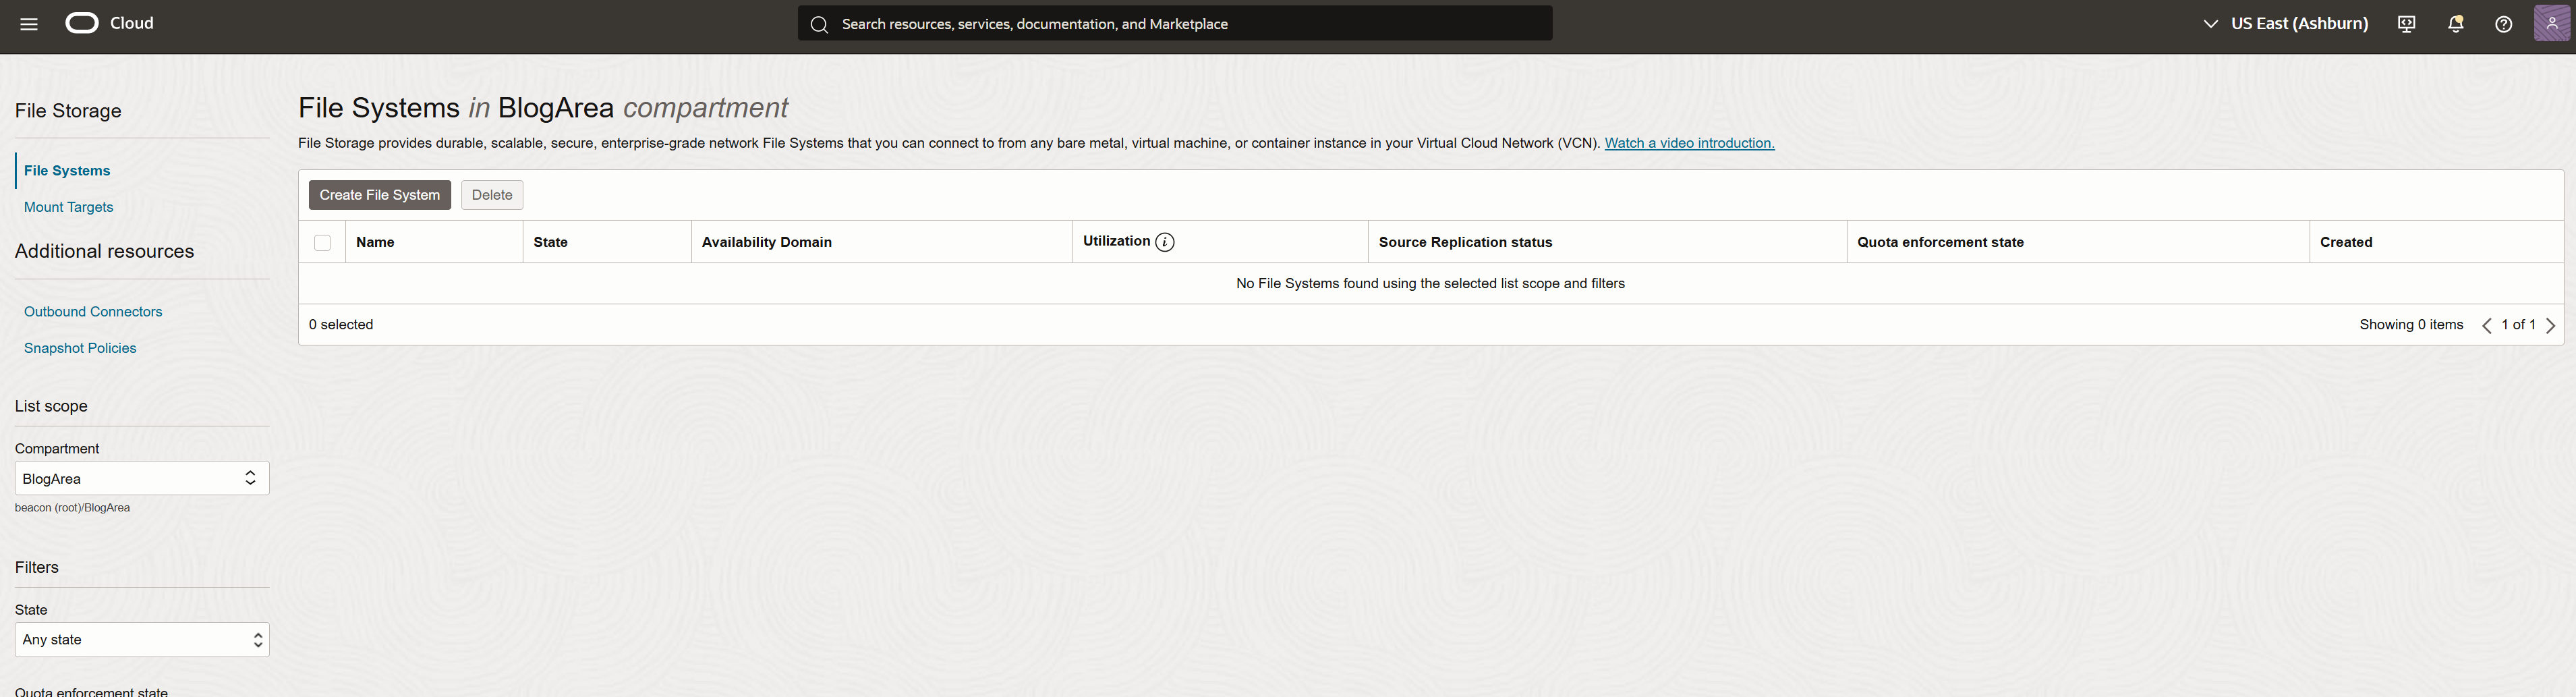Go to the next page arrow
The height and width of the screenshot is (697, 2576).
coord(2551,325)
